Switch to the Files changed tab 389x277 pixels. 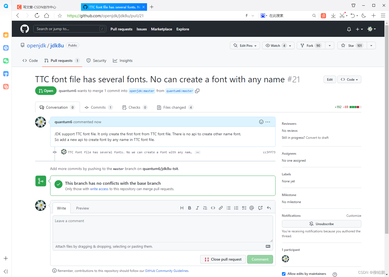pyautogui.click(x=174, y=107)
